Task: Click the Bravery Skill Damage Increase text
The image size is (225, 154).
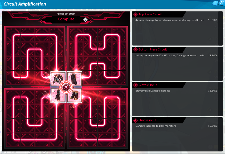Action: [x=153, y=91]
